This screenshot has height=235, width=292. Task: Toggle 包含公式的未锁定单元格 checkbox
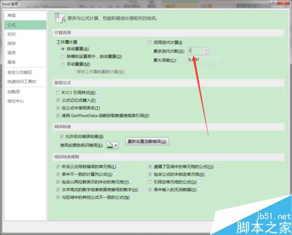tap(150, 174)
